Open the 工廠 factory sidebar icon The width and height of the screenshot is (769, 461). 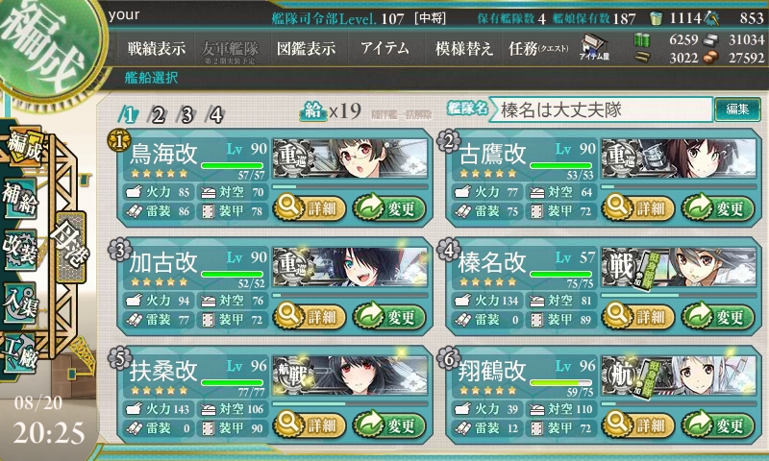(20, 353)
